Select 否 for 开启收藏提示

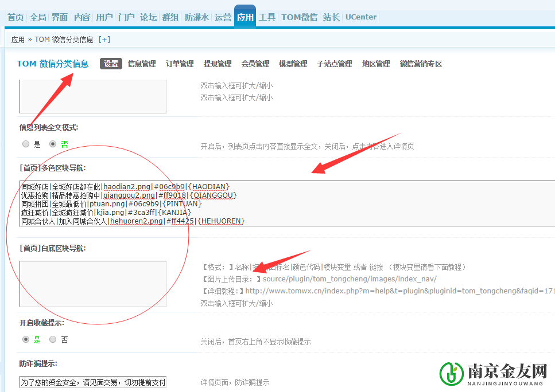(53, 339)
